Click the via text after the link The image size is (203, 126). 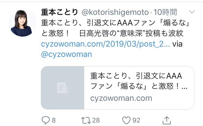coord(177,44)
